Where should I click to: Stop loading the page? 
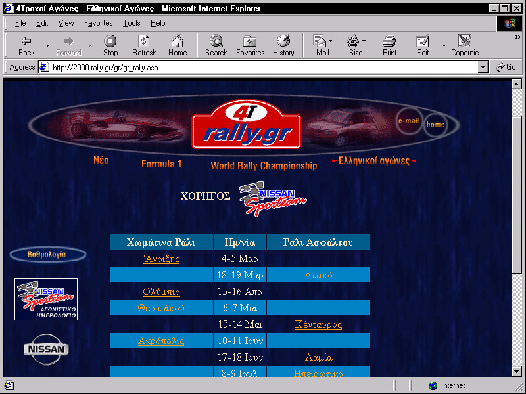click(110, 45)
